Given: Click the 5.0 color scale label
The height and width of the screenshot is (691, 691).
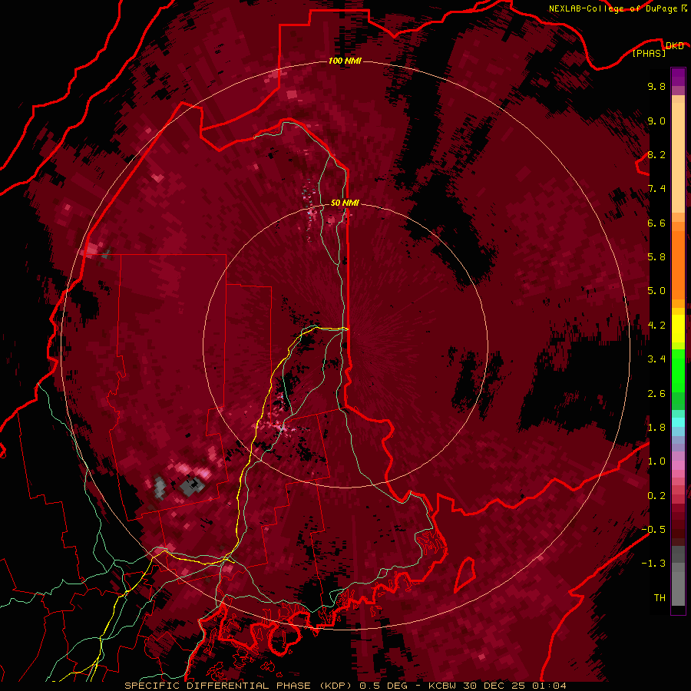Looking at the screenshot, I should point(656,291).
